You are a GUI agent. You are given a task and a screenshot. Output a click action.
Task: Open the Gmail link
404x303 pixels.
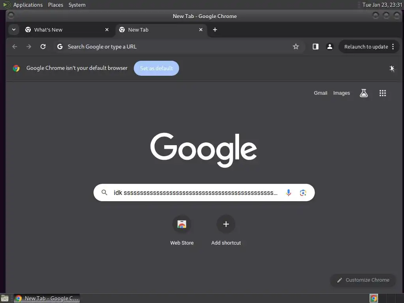[320, 93]
